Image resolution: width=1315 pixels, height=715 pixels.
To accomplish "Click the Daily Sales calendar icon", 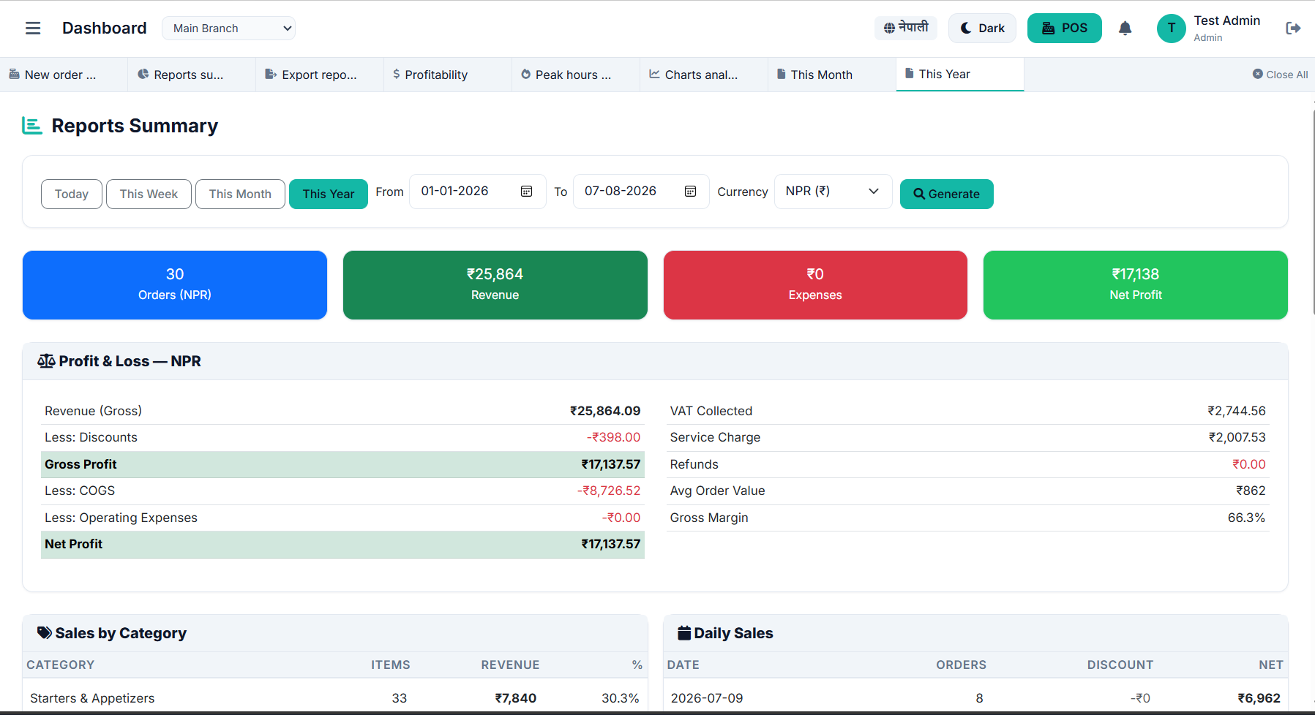I will 684,633.
